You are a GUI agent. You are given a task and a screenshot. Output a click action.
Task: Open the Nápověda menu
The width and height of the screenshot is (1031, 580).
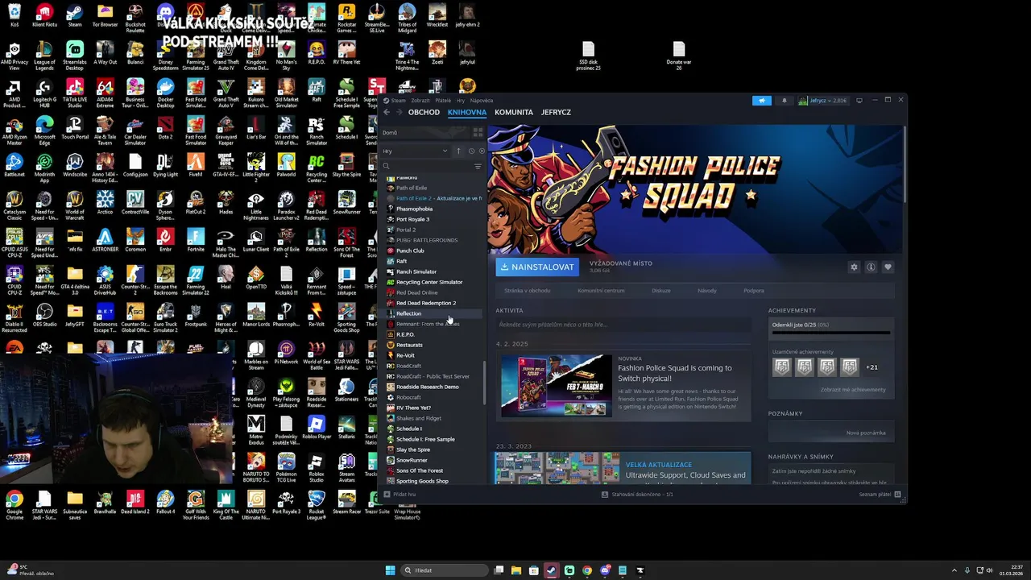[x=482, y=101]
